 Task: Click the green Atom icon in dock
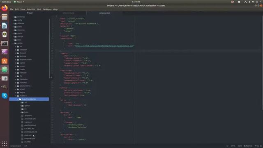[x=5, y=69]
